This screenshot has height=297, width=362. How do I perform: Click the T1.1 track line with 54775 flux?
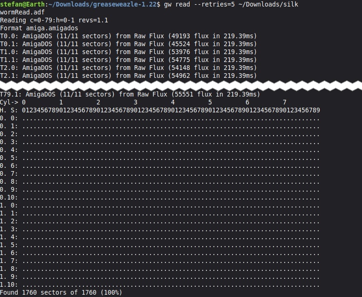129,60
